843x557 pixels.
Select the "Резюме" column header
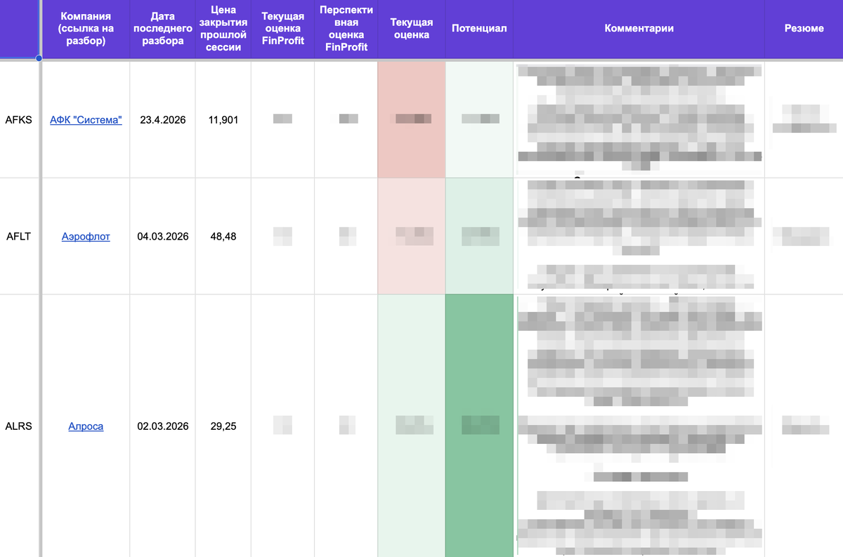click(804, 29)
